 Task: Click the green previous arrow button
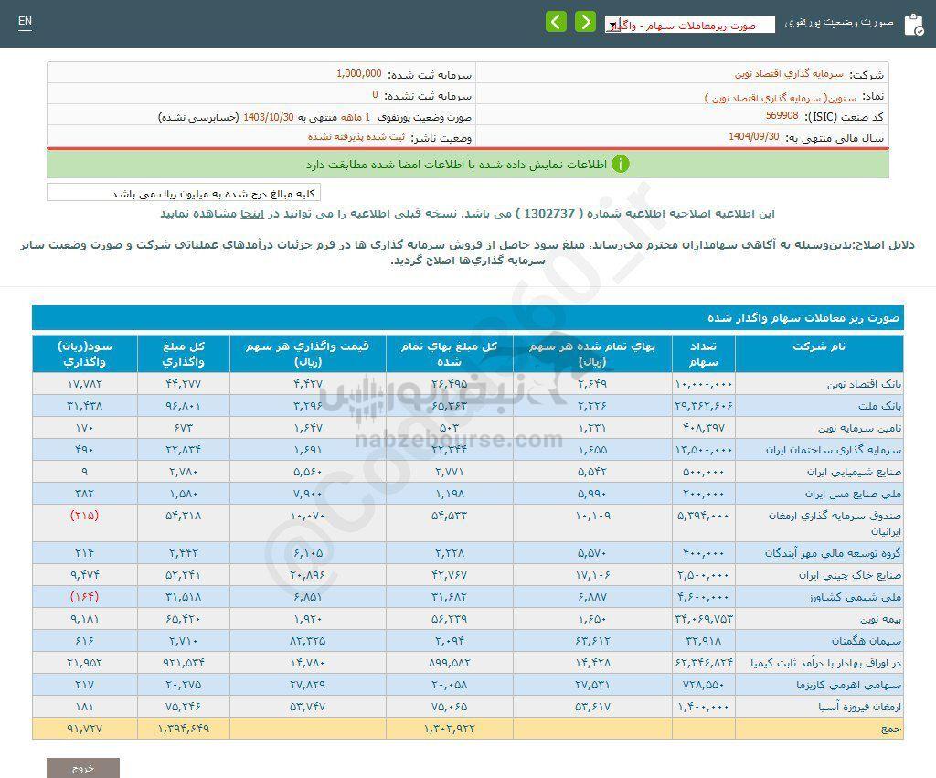click(556, 22)
